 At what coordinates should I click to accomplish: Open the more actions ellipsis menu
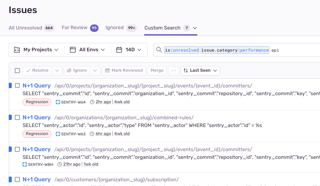point(173,70)
